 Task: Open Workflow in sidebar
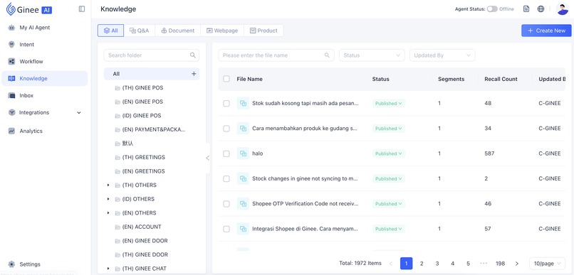(x=45, y=61)
